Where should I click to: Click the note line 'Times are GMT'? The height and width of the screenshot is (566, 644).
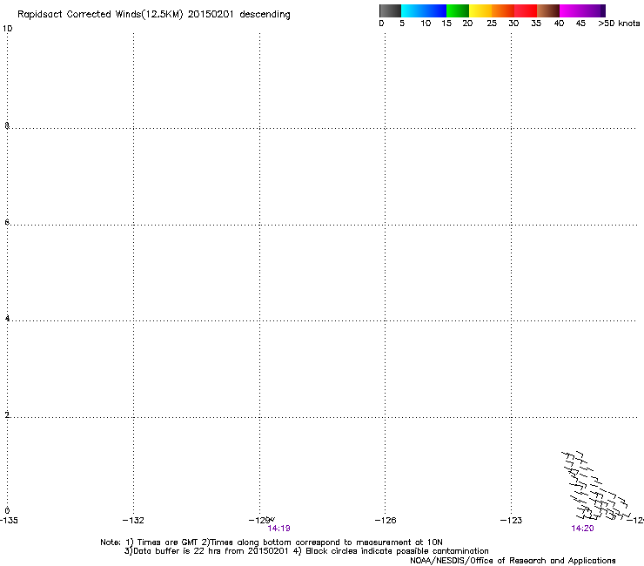click(x=167, y=542)
